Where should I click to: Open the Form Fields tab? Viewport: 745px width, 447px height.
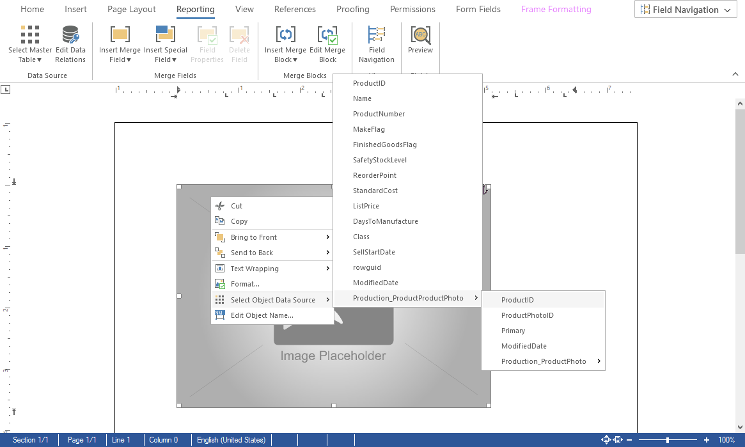tap(478, 9)
